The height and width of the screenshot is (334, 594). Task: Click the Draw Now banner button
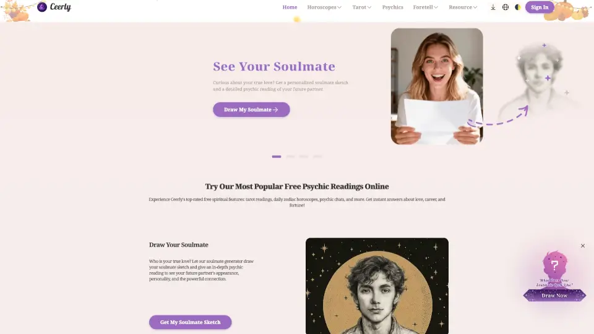(x=554, y=296)
